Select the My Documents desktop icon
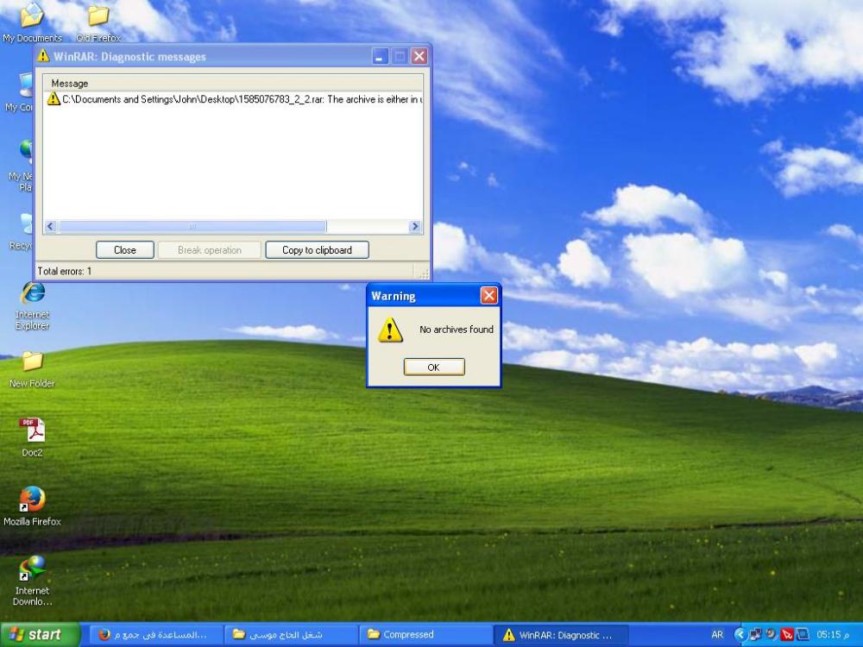Viewport: 863px width, 647px height. point(32,22)
